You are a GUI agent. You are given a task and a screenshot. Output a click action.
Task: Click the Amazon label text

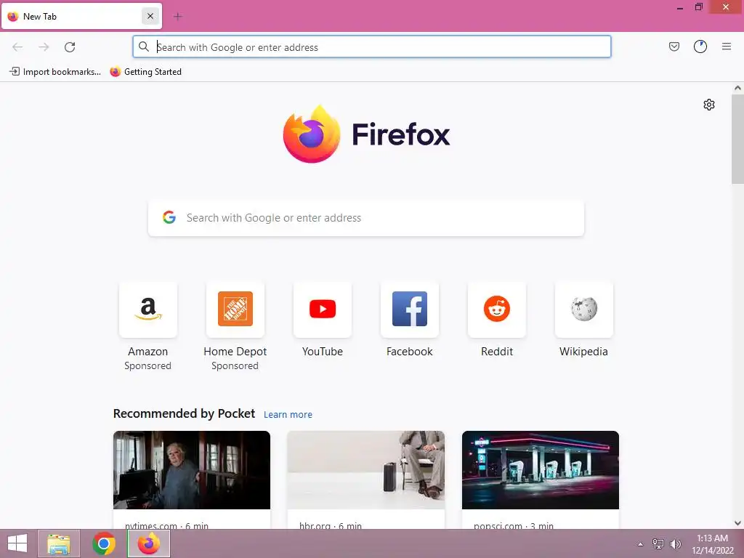tap(148, 352)
